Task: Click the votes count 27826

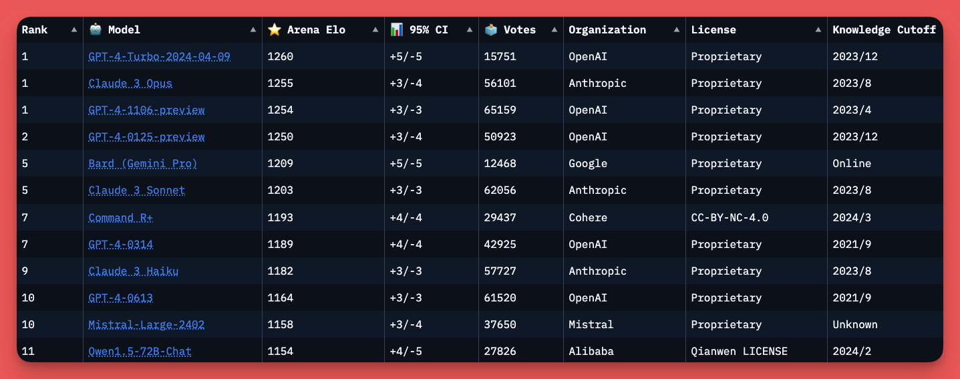Action: 500,352
